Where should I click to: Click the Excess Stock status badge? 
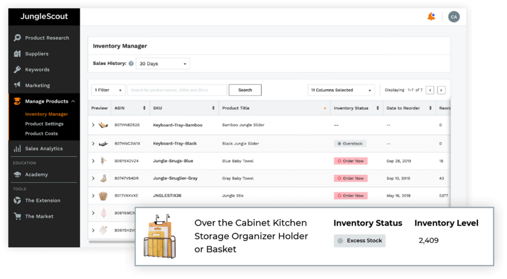[x=359, y=240]
